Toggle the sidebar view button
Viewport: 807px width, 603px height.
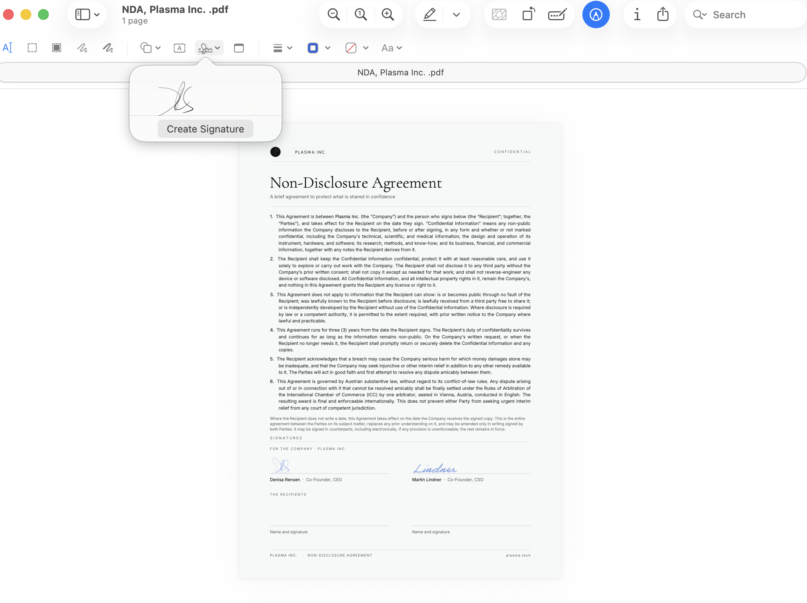click(x=83, y=15)
